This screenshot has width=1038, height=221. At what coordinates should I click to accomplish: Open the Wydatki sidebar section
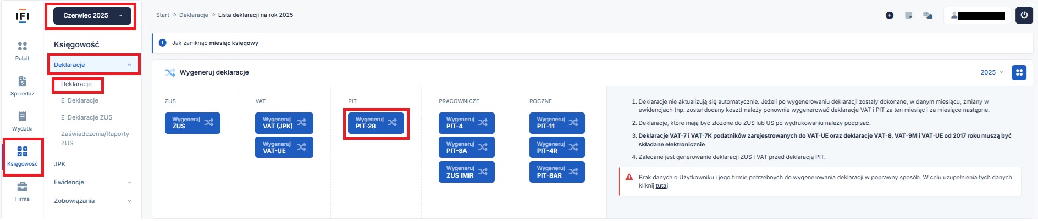coord(23,121)
